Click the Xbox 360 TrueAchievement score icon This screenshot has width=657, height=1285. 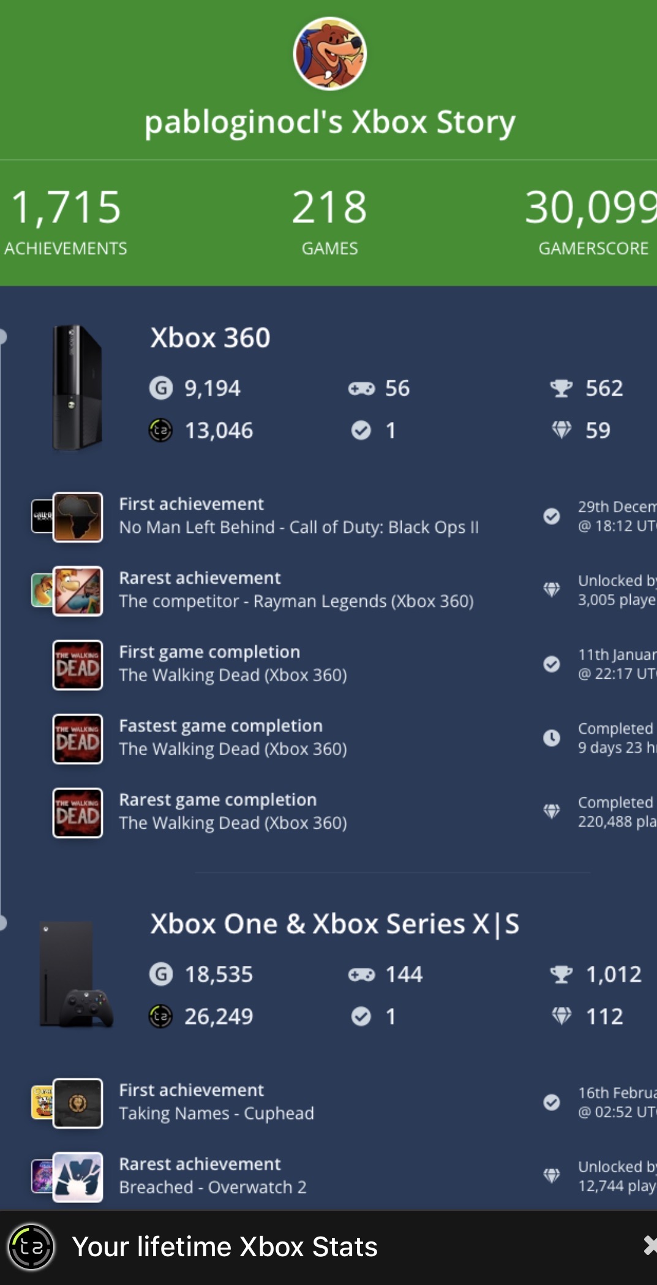pos(161,430)
